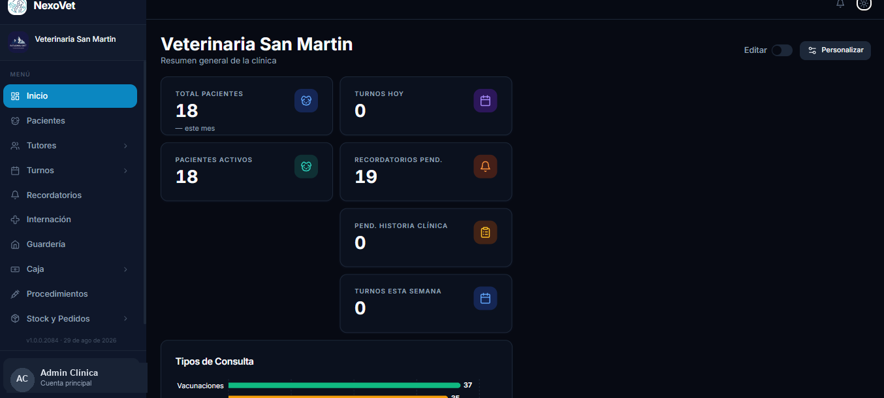
Task: Click the Turnos calendar icon in the sidebar
Action: coord(15,171)
